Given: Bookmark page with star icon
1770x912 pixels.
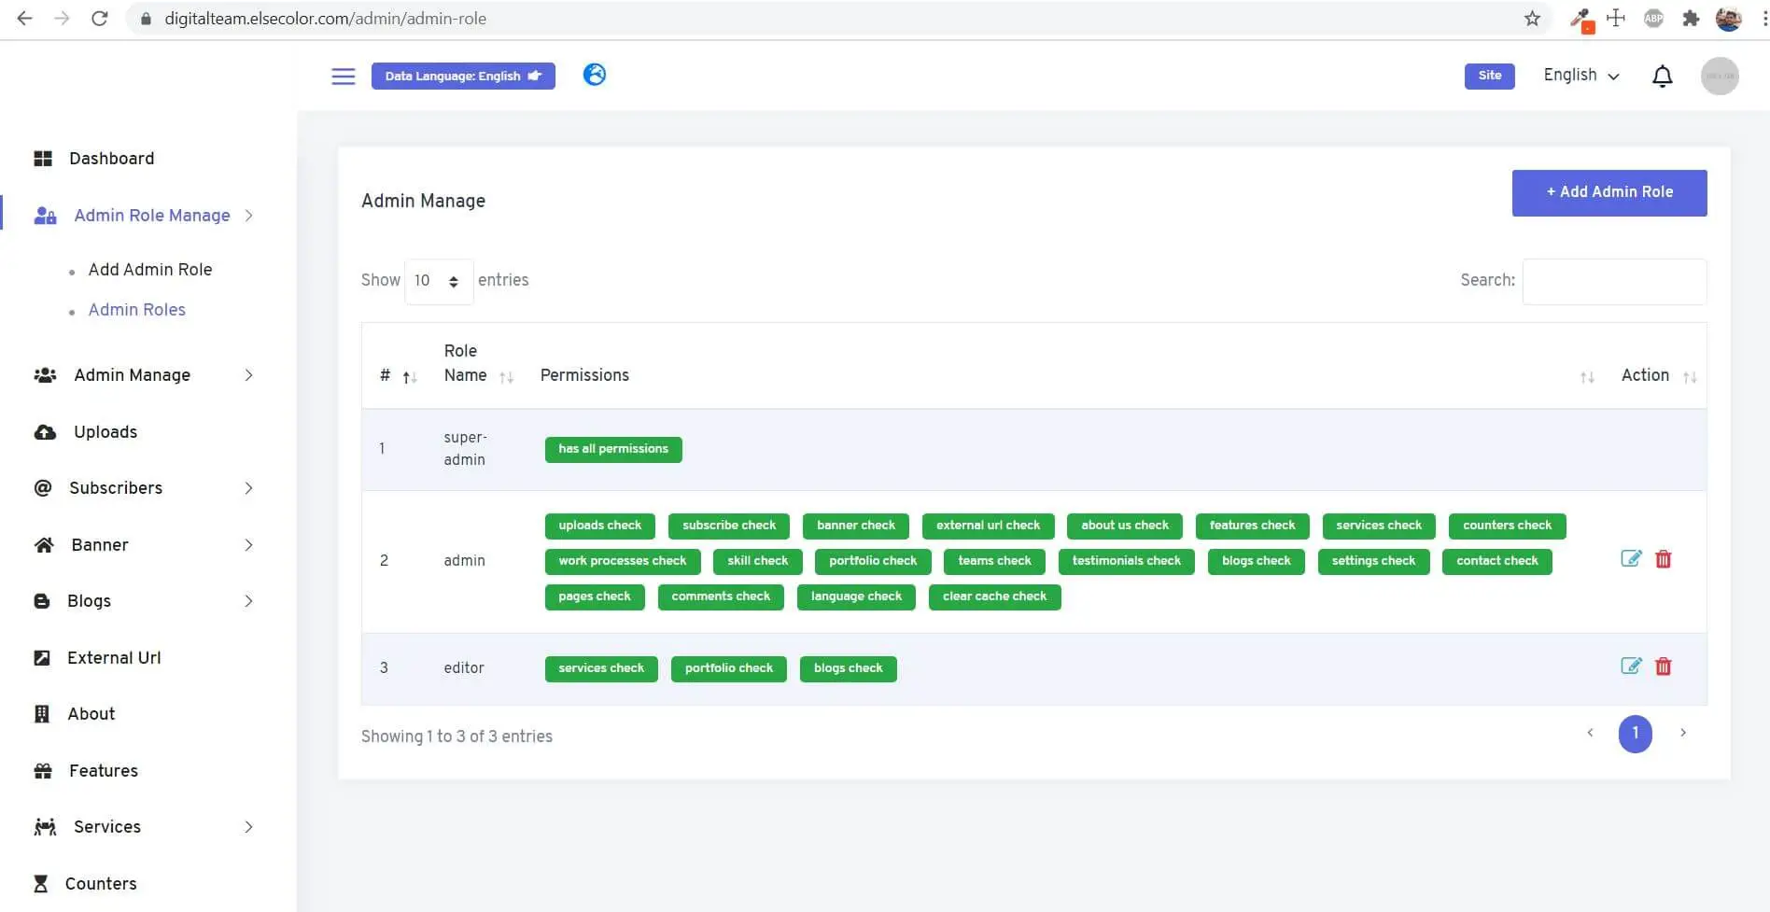Looking at the screenshot, I should (x=1532, y=19).
